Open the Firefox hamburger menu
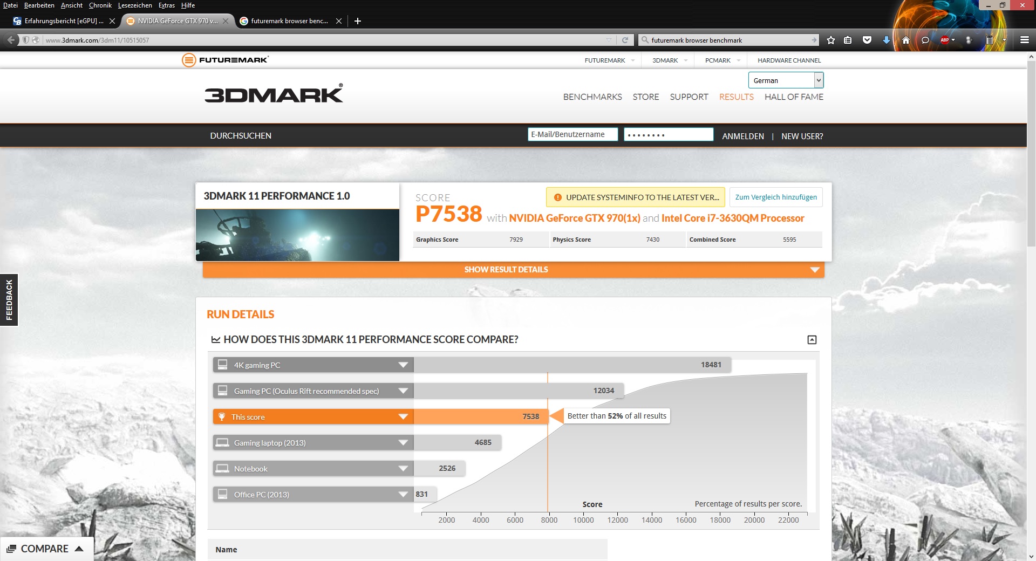 [x=1025, y=40]
